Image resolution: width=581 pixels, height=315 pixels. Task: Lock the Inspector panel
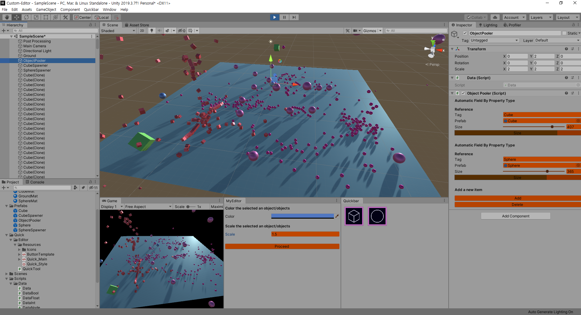[x=573, y=25]
